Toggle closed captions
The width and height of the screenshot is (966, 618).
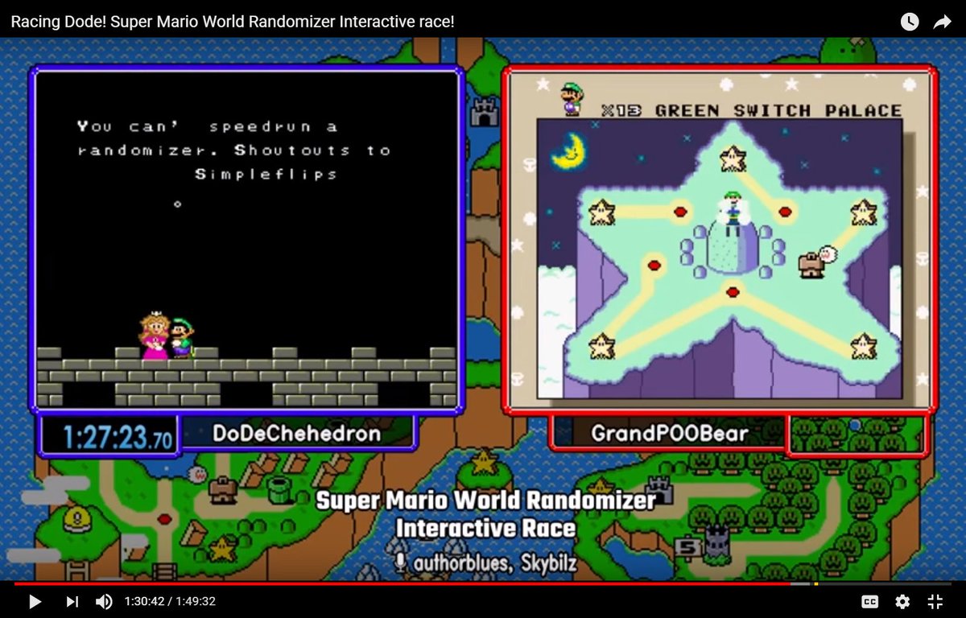pos(869,601)
